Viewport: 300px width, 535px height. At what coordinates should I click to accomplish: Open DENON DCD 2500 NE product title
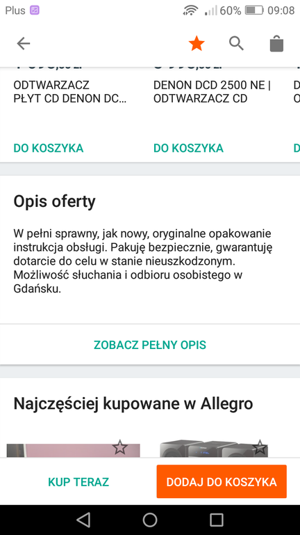212,92
